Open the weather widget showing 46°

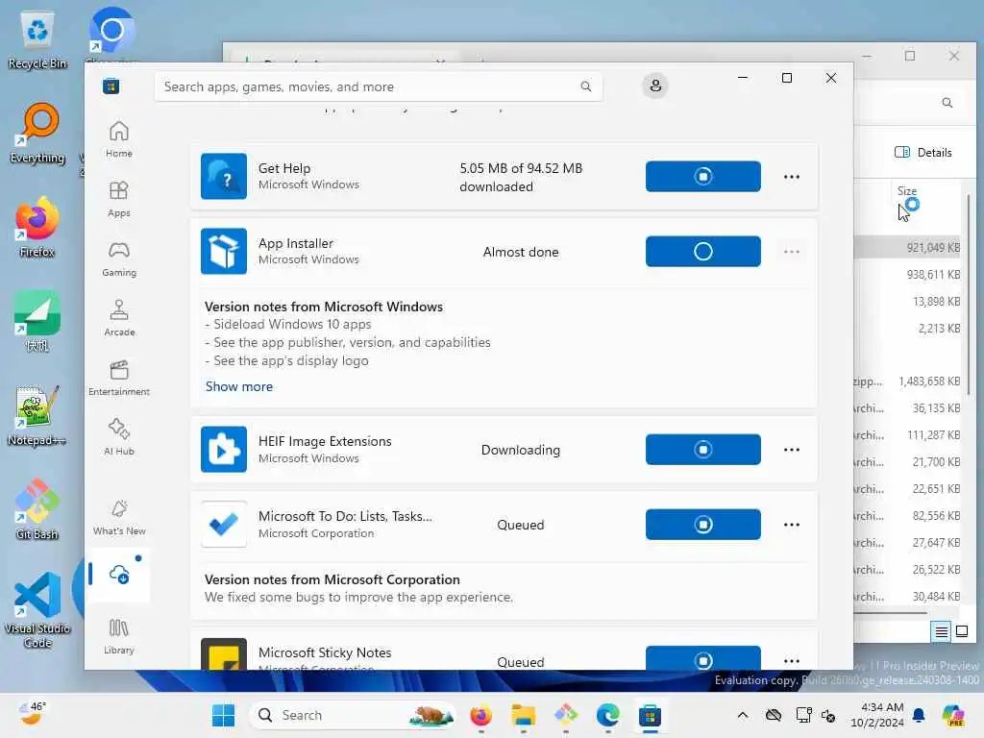click(x=32, y=714)
